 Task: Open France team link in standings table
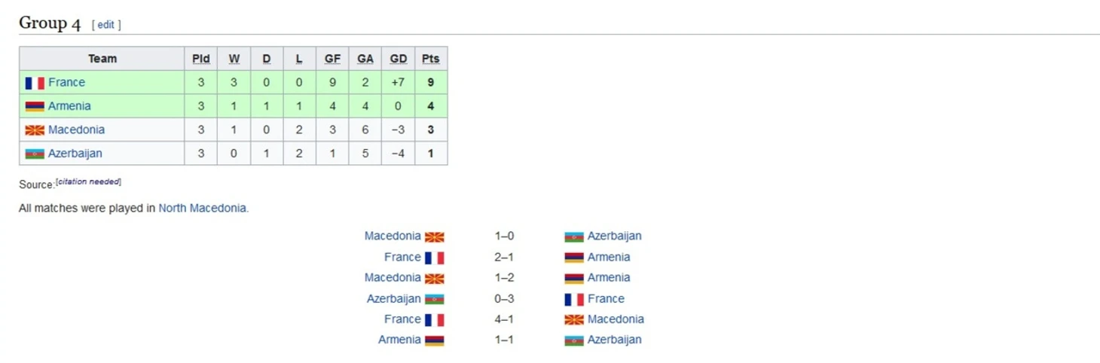click(66, 83)
